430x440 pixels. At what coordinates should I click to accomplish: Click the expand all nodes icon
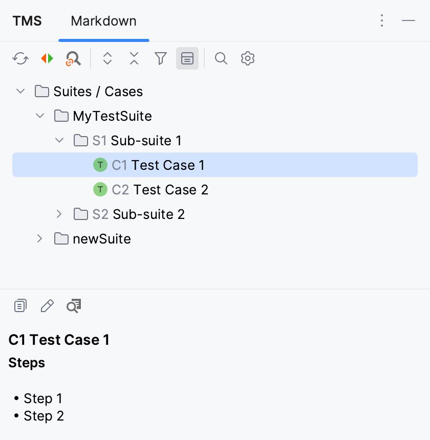[107, 58]
